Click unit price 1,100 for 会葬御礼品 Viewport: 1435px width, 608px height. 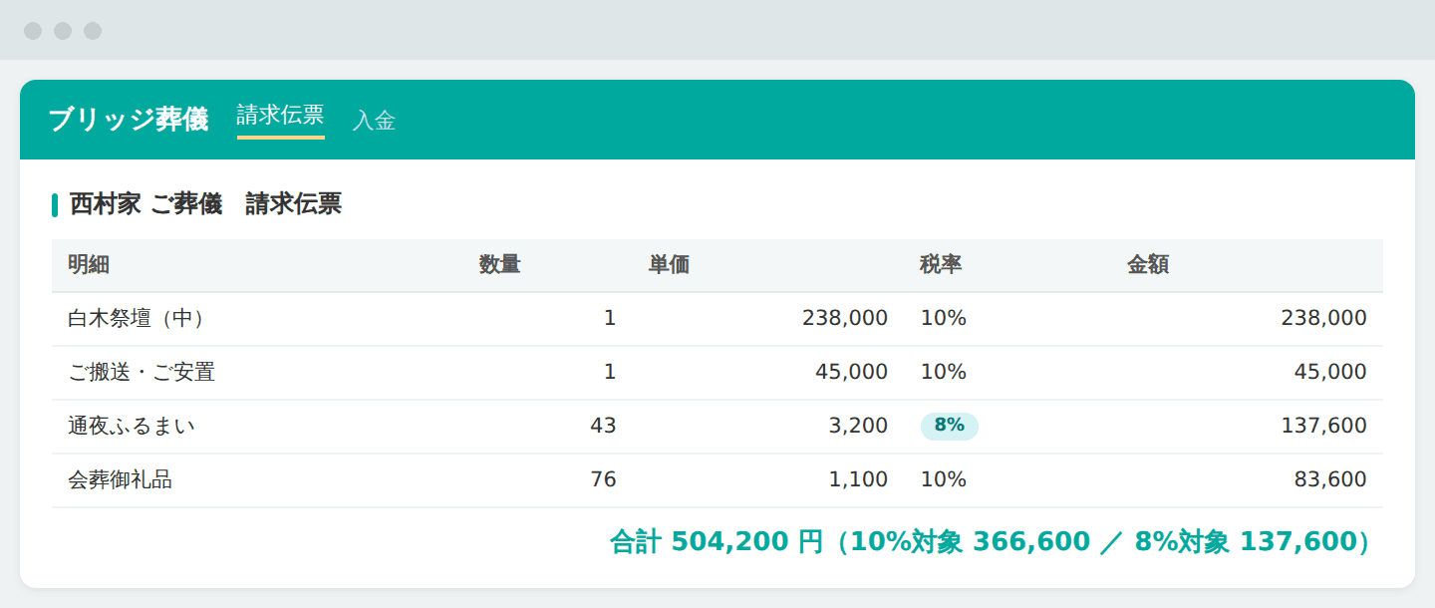point(858,480)
